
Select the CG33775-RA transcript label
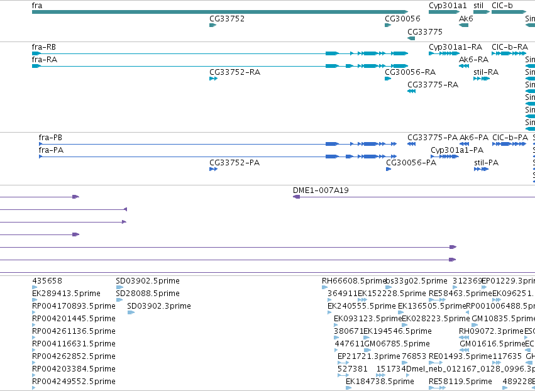(x=433, y=85)
